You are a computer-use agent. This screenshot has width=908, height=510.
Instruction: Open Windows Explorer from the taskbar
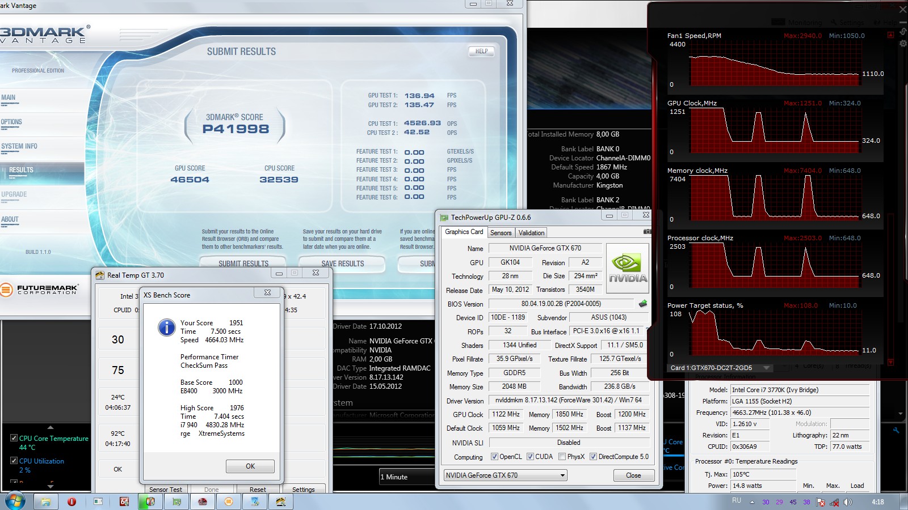point(46,501)
